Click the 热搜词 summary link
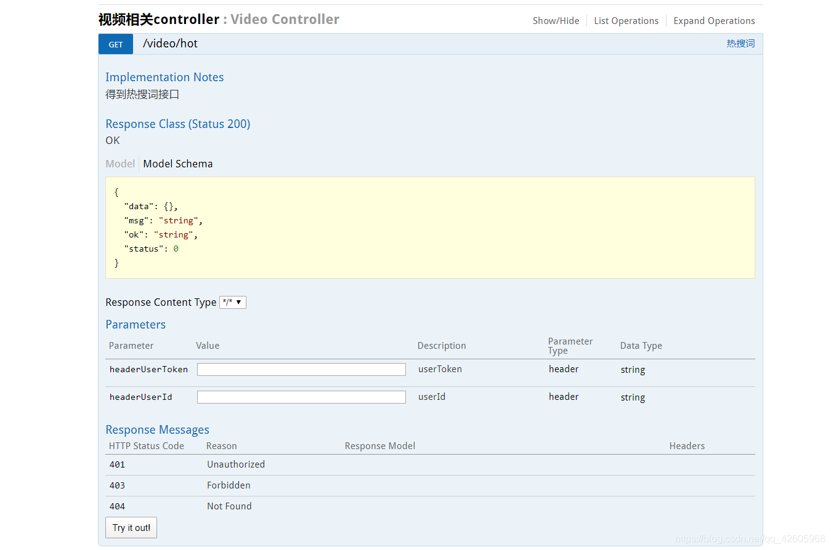The width and height of the screenshot is (831, 550). pos(740,44)
